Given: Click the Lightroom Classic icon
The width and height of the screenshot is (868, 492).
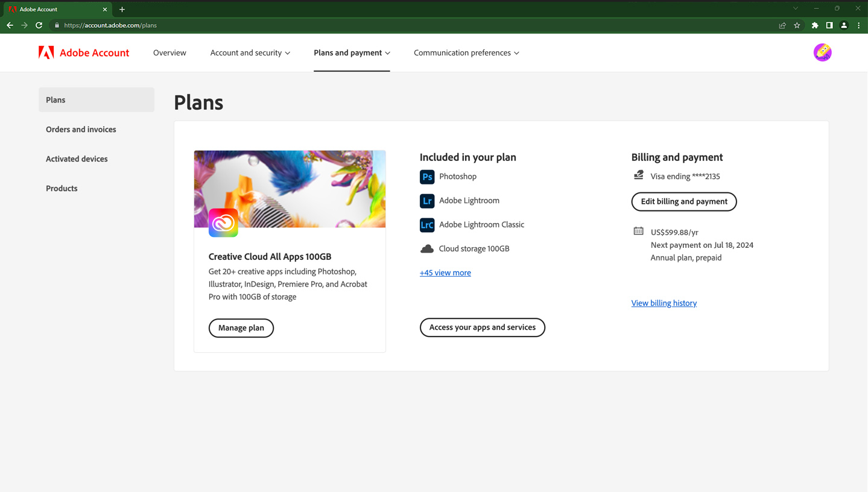Looking at the screenshot, I should (x=426, y=225).
